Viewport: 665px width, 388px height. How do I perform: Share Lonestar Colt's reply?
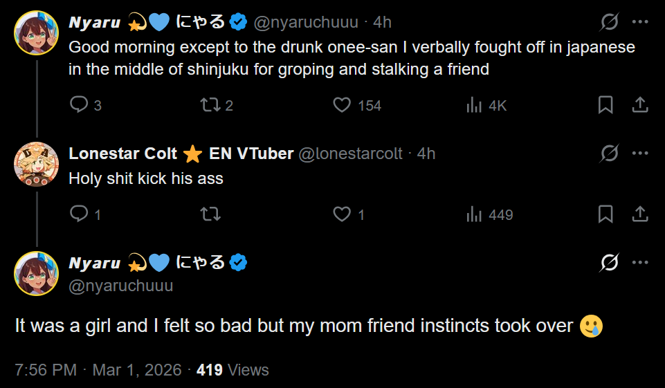pyautogui.click(x=640, y=214)
